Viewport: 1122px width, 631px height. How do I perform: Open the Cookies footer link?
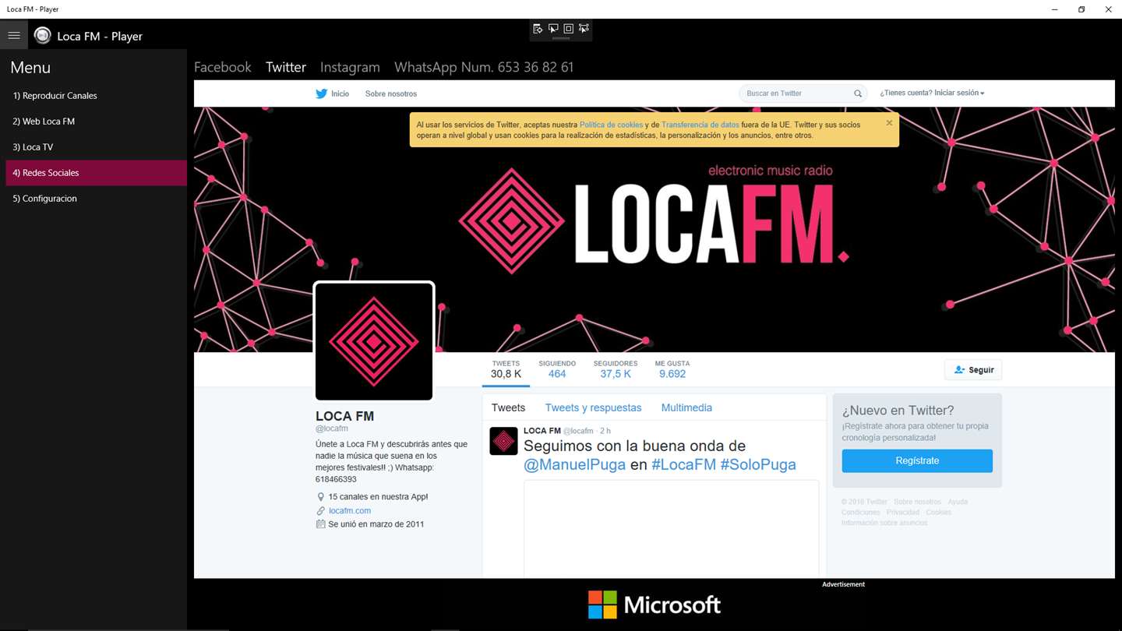(939, 513)
